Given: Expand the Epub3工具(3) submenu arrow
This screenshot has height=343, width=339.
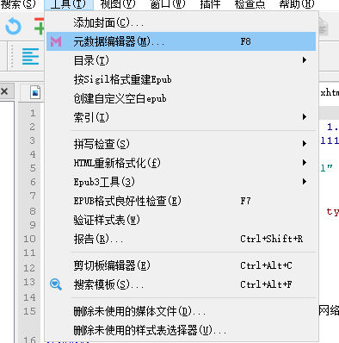Looking at the screenshot, I should [x=305, y=182].
